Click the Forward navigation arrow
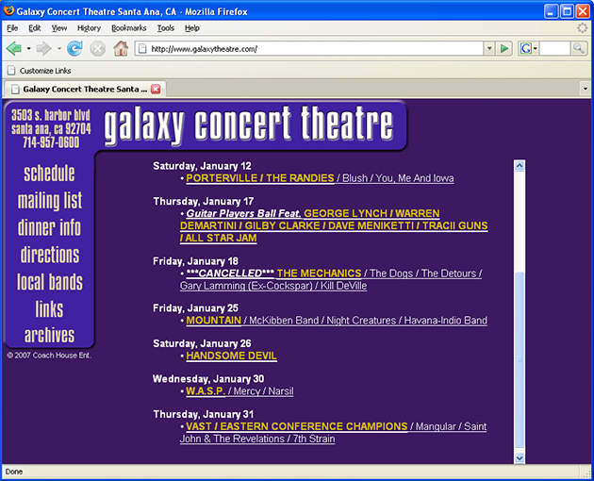Image resolution: width=594 pixels, height=481 pixels. click(43, 48)
